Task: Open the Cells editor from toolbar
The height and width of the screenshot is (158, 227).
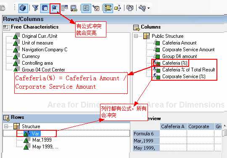Action: click(55, 8)
